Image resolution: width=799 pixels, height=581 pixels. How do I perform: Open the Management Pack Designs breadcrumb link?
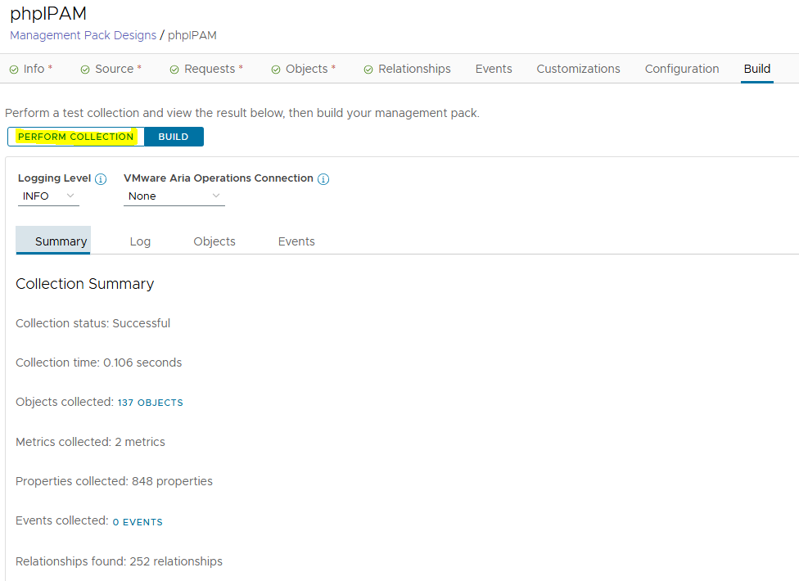pos(83,35)
